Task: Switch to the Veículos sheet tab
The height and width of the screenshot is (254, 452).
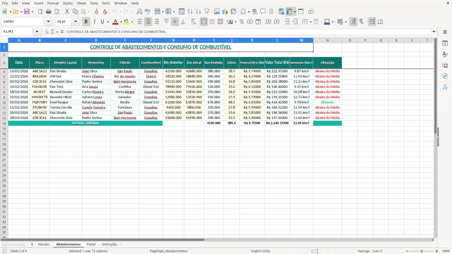Action: (x=44, y=244)
